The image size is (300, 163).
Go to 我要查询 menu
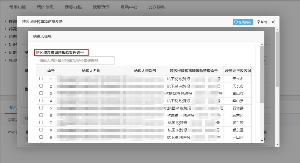click(x=101, y=7)
